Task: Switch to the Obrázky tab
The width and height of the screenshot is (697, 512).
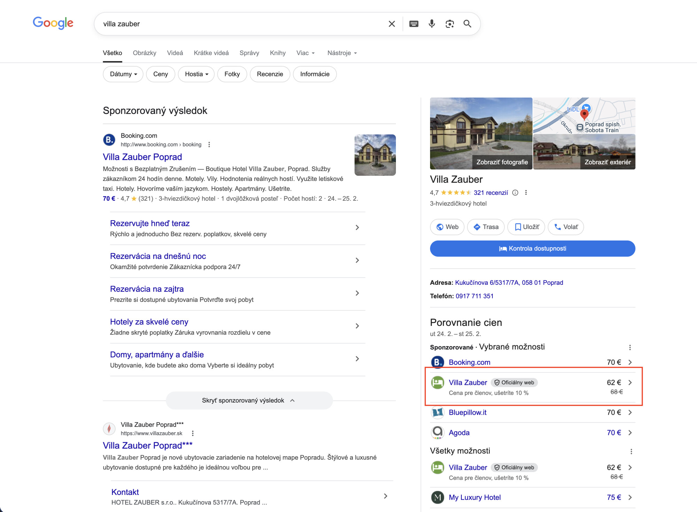Action: (x=144, y=53)
